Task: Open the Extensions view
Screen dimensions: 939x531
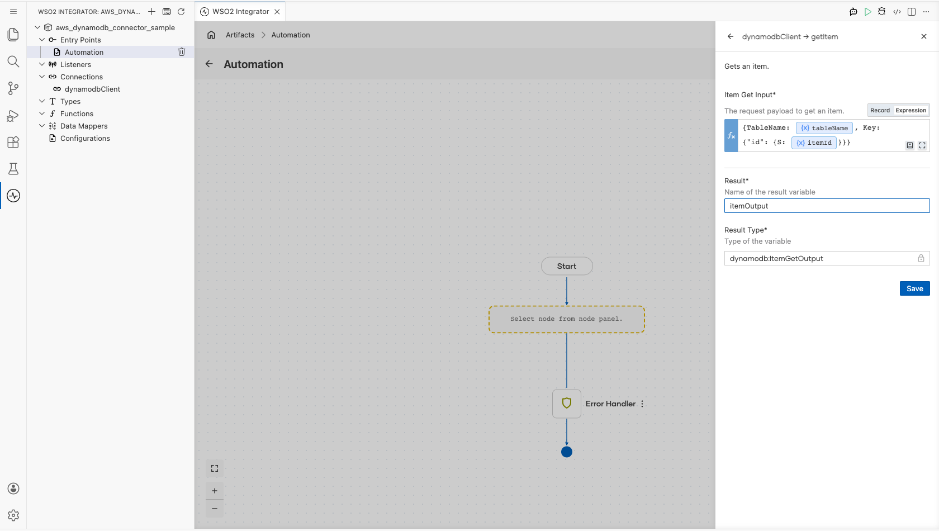Action: 13,142
